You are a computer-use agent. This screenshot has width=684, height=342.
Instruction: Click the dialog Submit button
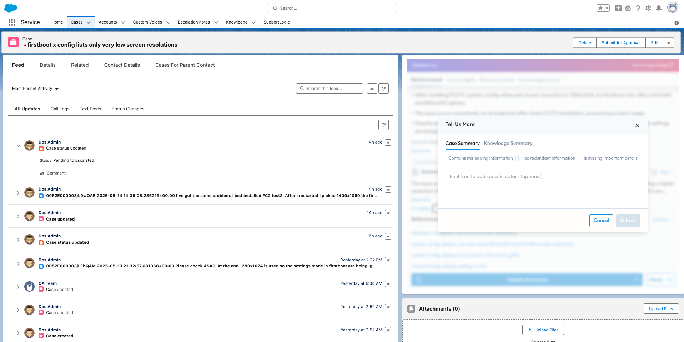628,221
